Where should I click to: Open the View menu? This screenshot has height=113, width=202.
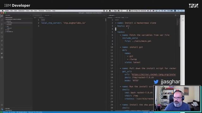coord(27,11)
